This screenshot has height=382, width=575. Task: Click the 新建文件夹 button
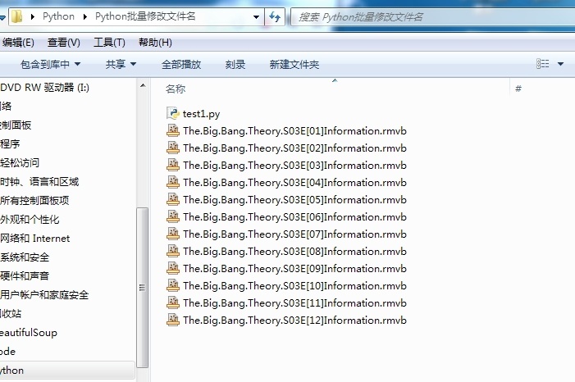(x=294, y=64)
